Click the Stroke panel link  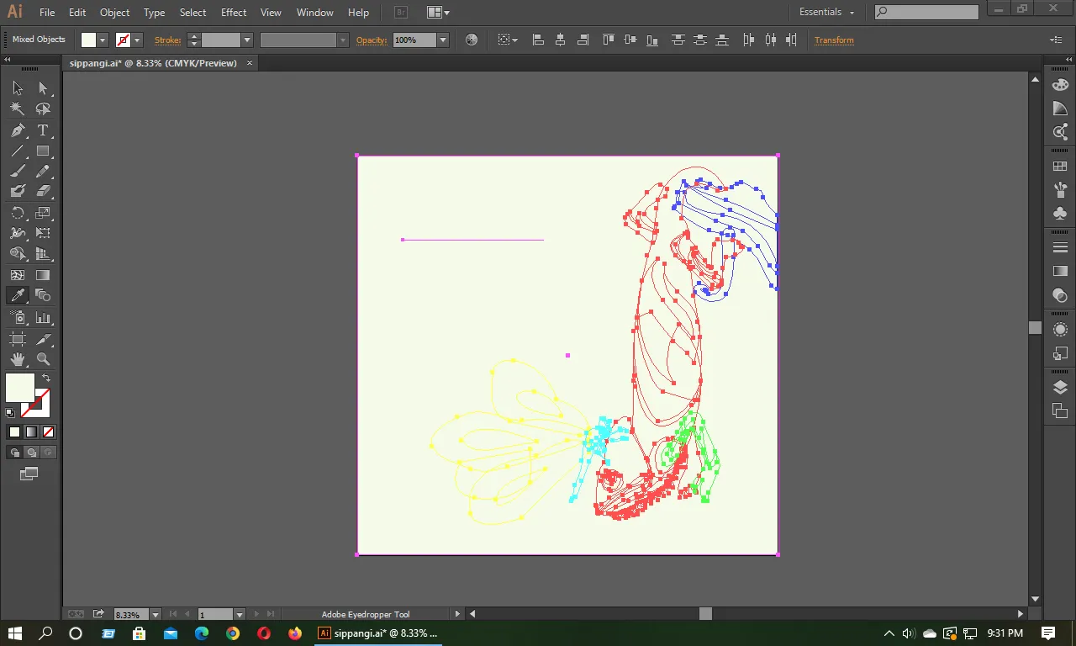pyautogui.click(x=167, y=40)
